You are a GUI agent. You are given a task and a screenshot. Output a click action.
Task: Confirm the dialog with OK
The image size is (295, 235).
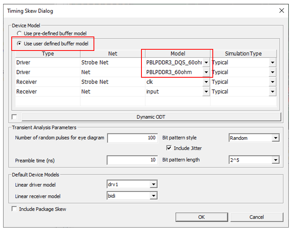coord(201,217)
